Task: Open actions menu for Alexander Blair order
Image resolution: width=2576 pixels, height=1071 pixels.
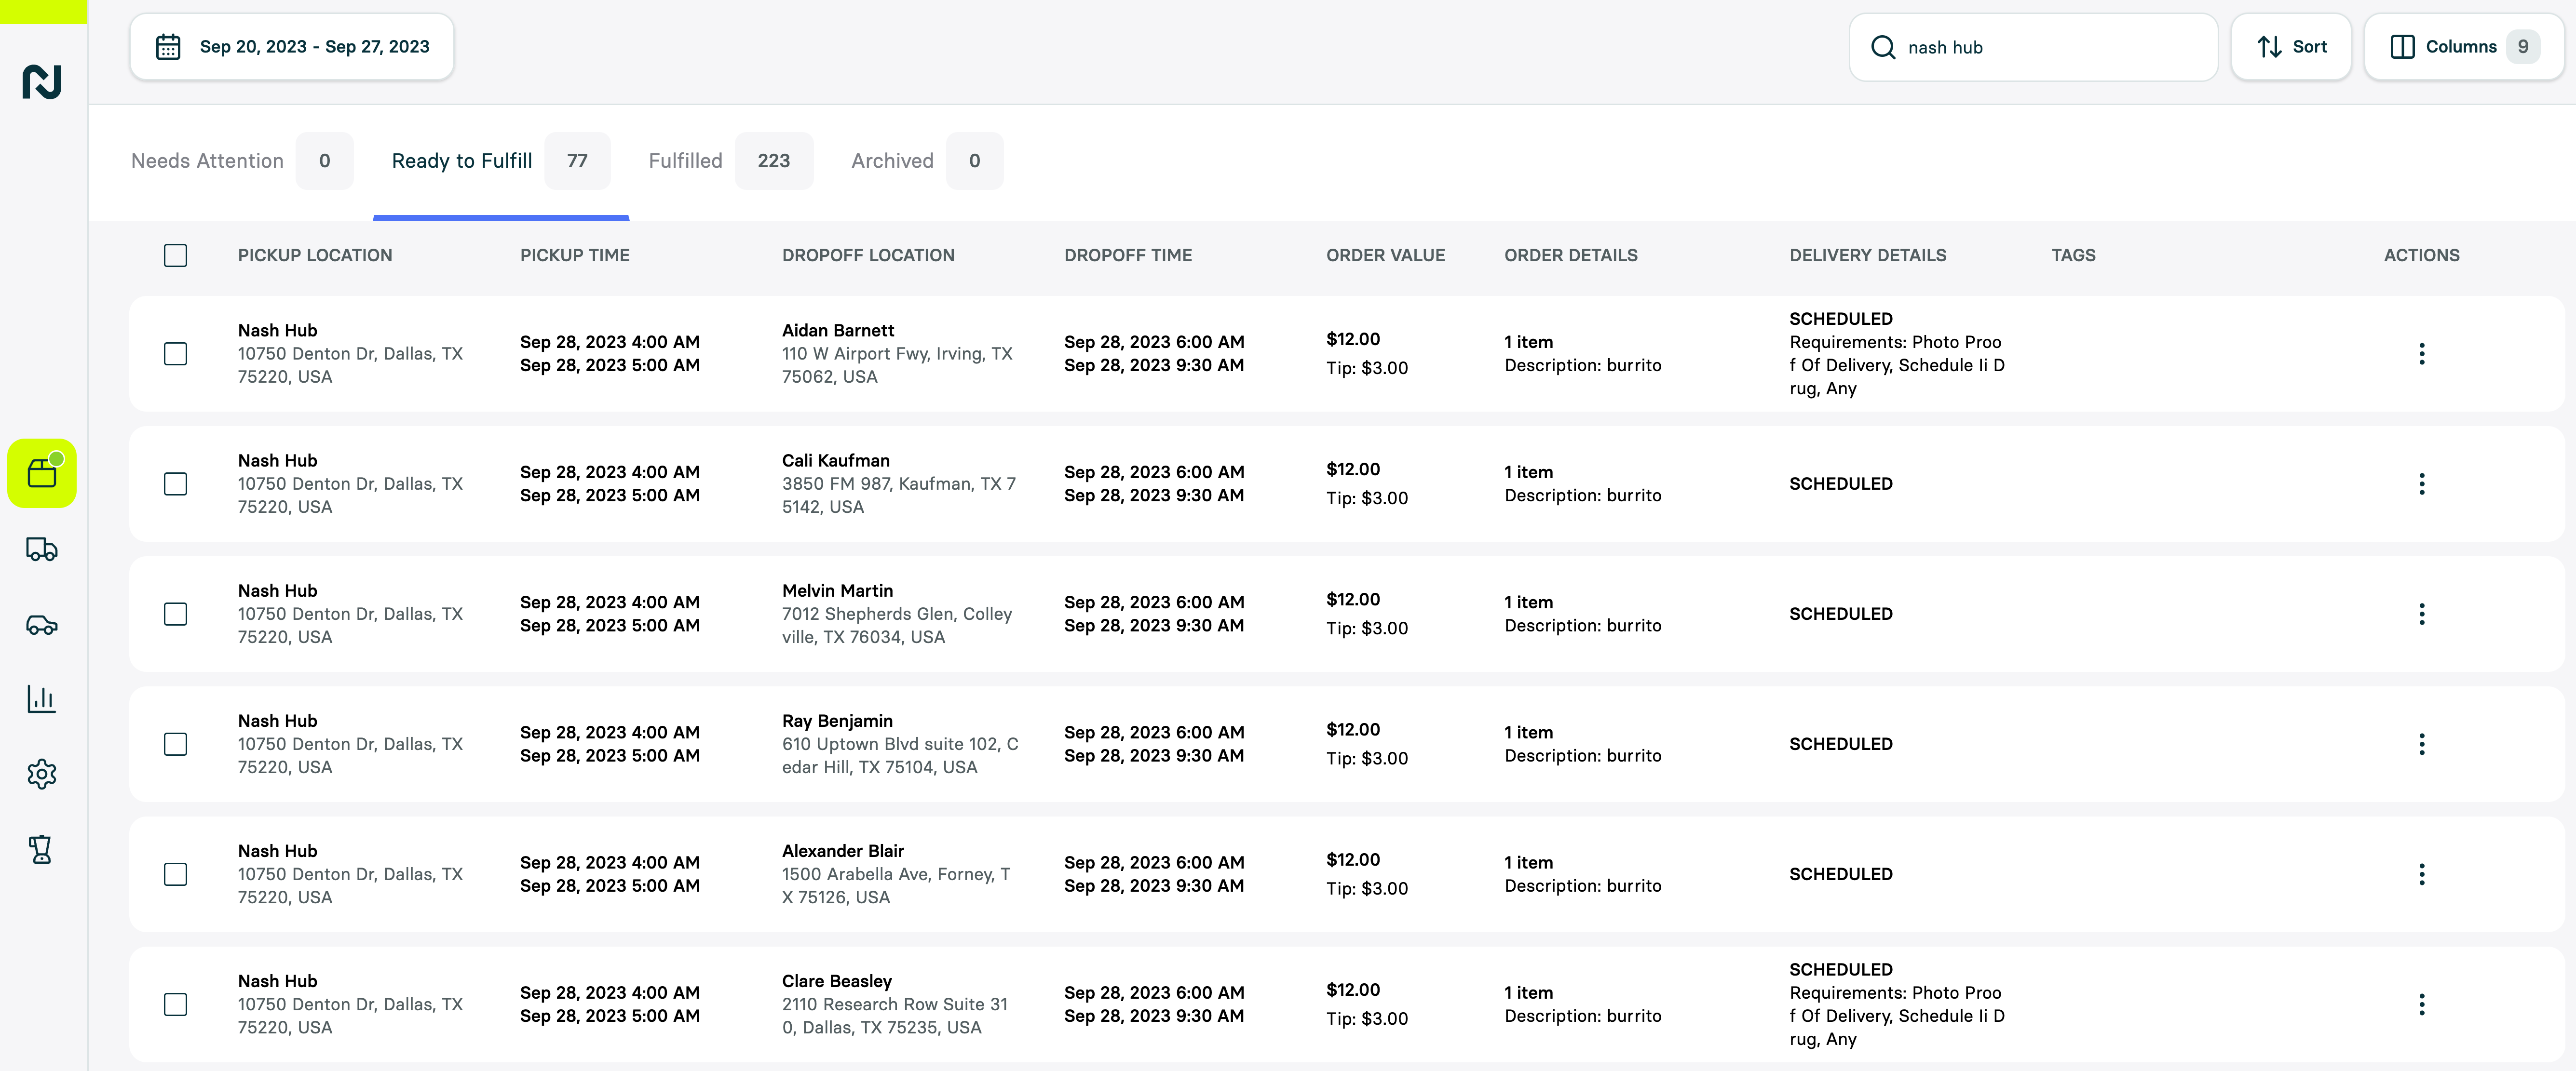Action: point(2421,874)
